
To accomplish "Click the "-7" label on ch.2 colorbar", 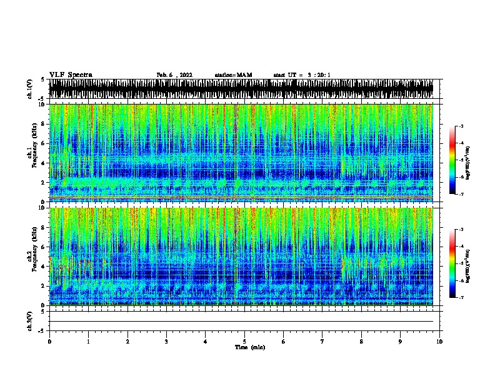I will (461, 297).
